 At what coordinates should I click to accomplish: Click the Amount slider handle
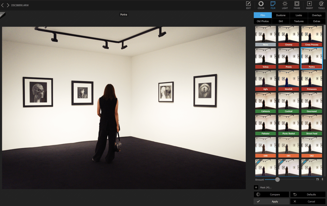(277, 179)
